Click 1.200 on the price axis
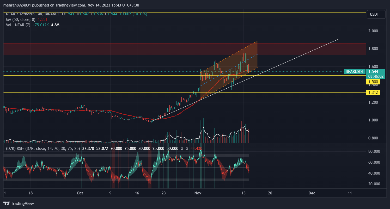Screen dimensions: 390x209 click(373, 102)
